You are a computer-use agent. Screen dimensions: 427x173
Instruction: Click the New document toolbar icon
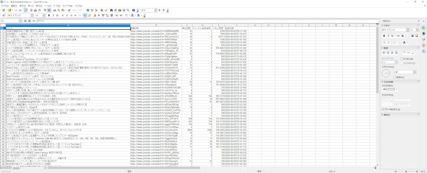tap(4, 10)
